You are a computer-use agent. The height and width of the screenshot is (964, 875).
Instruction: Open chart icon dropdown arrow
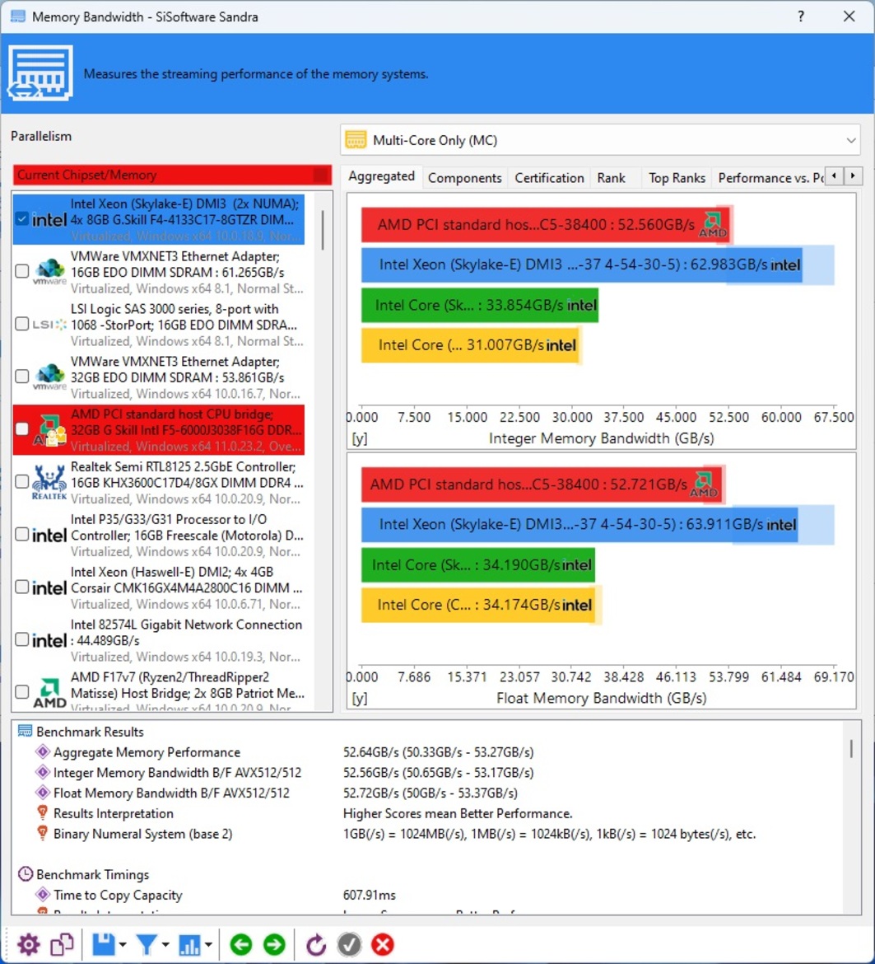pyautogui.click(x=209, y=945)
